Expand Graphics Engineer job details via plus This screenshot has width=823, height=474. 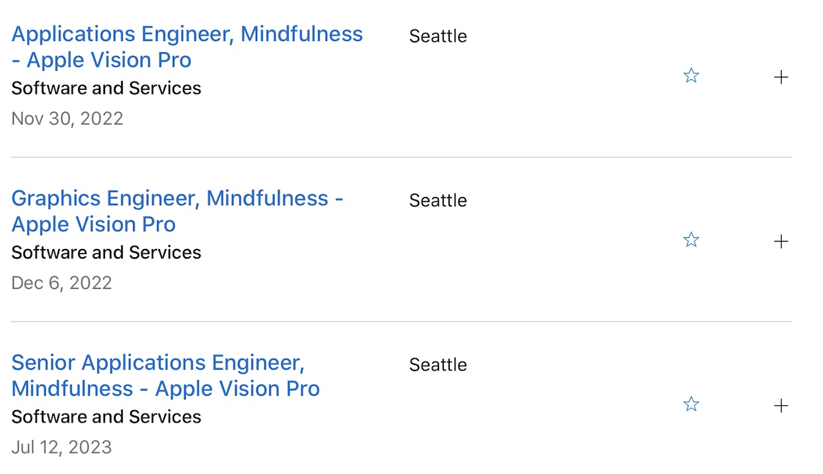(x=780, y=241)
